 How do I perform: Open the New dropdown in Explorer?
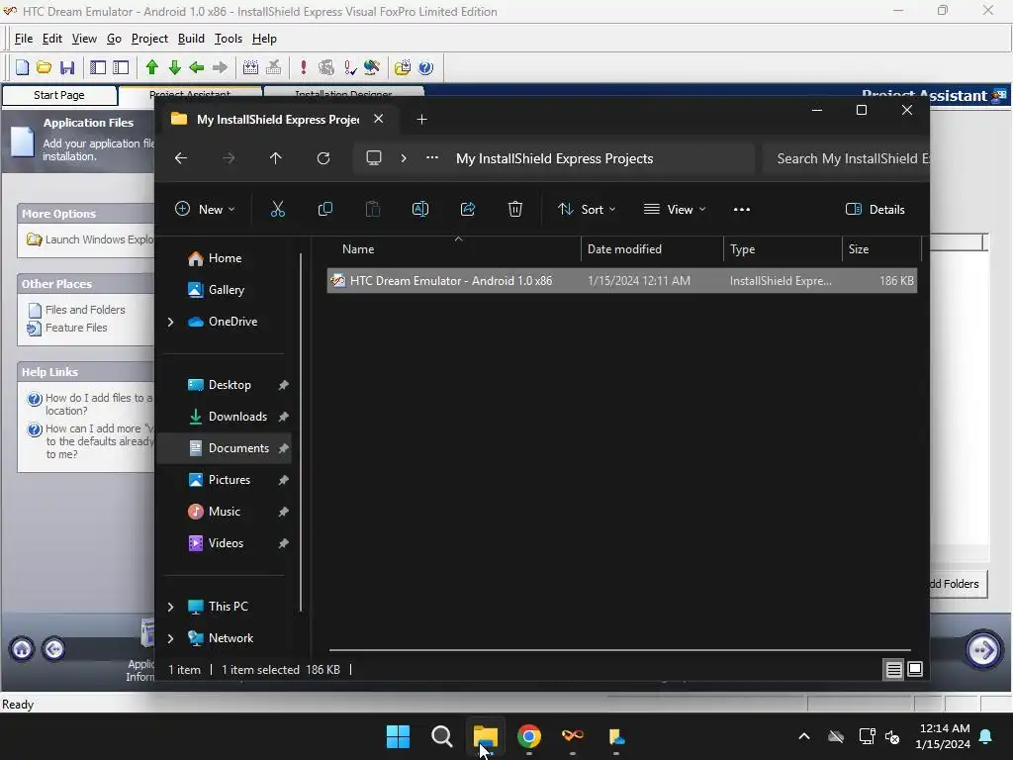pyautogui.click(x=205, y=209)
